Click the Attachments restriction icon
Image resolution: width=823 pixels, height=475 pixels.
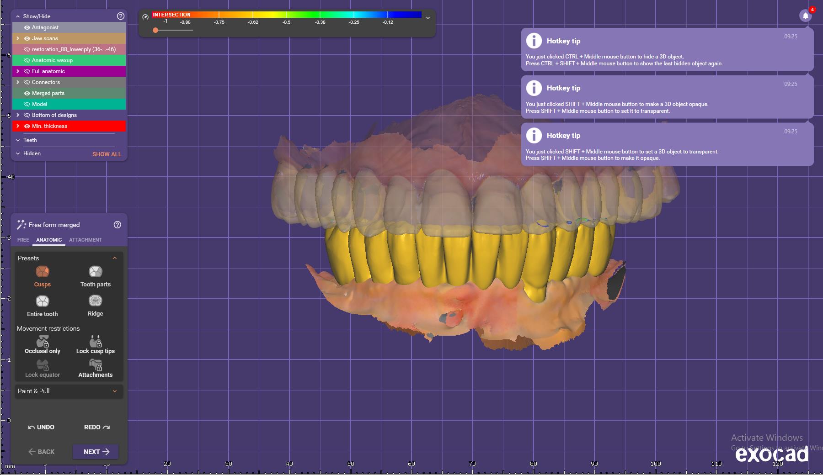95,365
